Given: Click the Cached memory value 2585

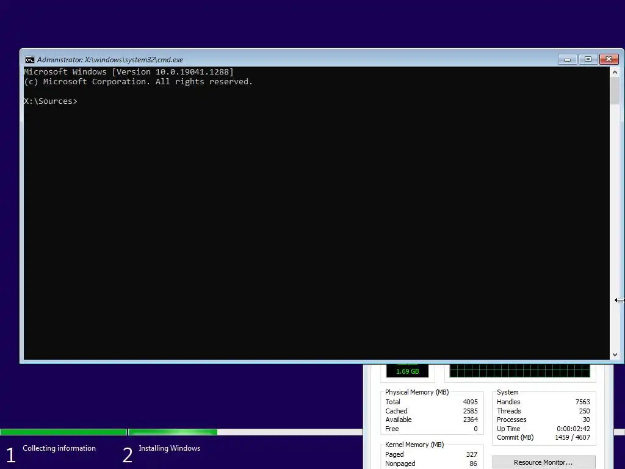Looking at the screenshot, I should (x=471, y=411).
